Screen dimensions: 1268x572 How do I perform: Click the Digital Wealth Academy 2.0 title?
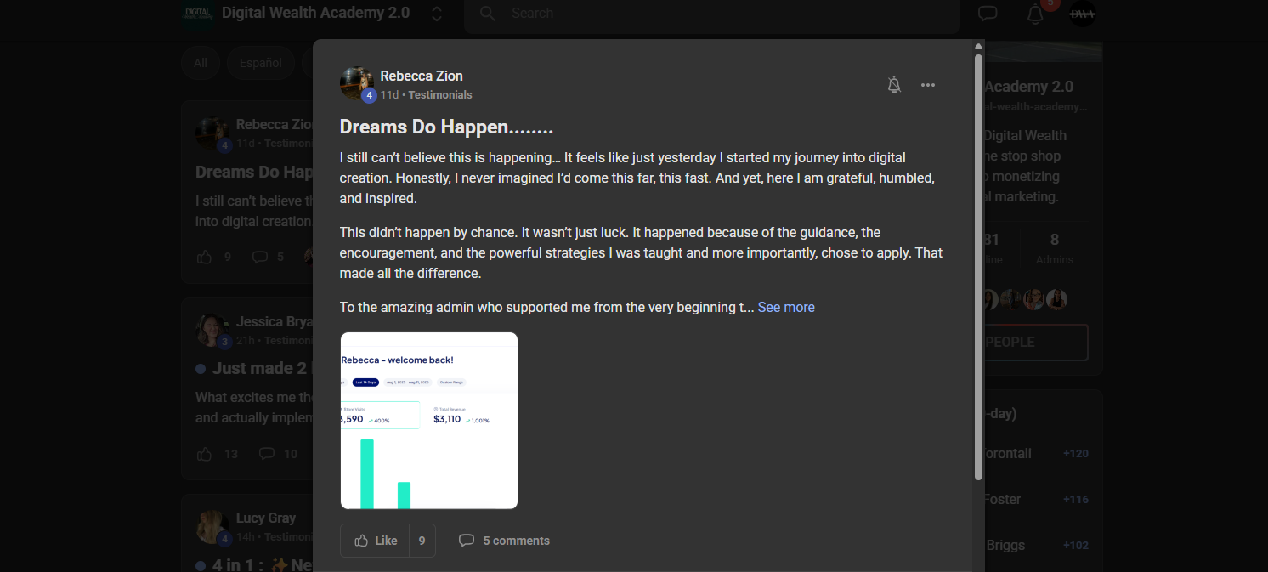pyautogui.click(x=315, y=13)
